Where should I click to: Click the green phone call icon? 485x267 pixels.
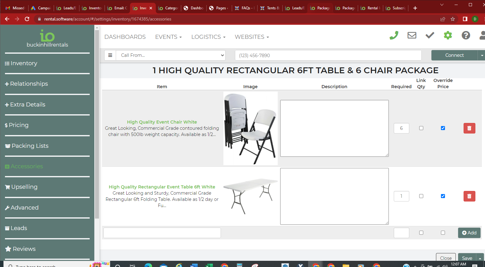pyautogui.click(x=394, y=35)
